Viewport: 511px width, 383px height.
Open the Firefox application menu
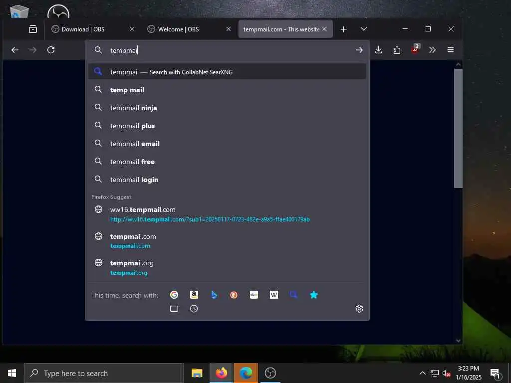tap(451, 50)
